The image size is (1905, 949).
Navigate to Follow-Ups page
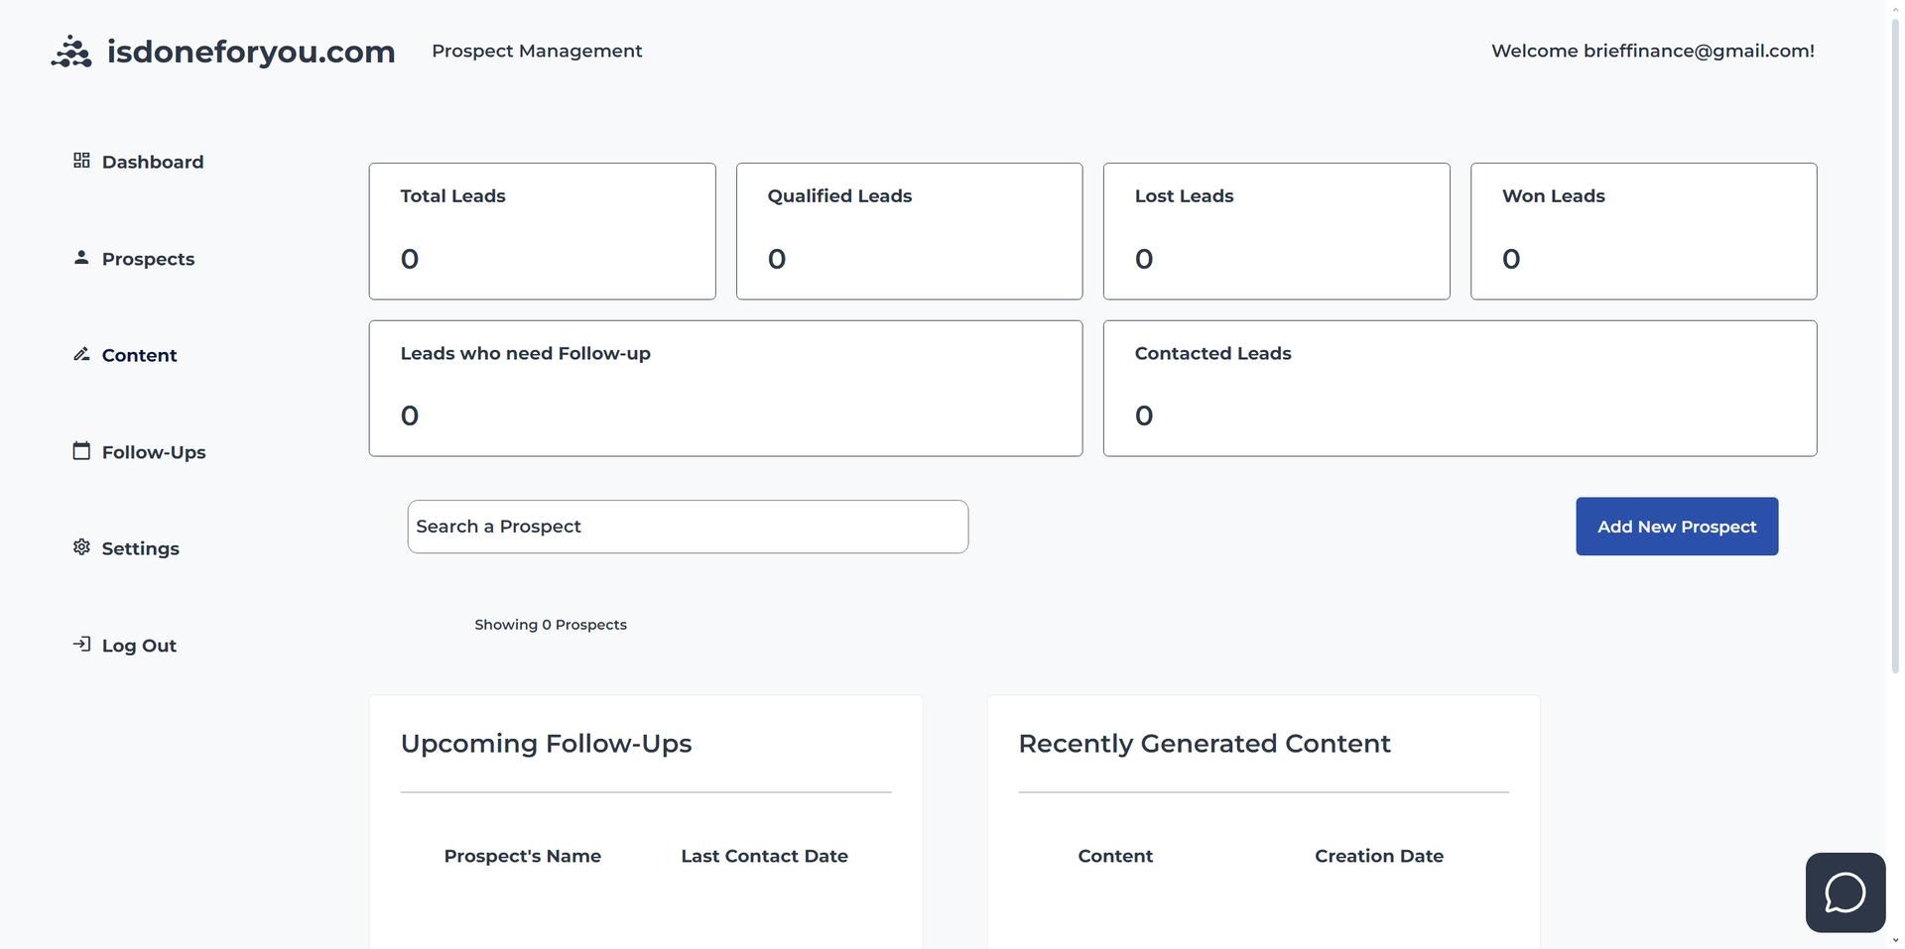coord(154,452)
